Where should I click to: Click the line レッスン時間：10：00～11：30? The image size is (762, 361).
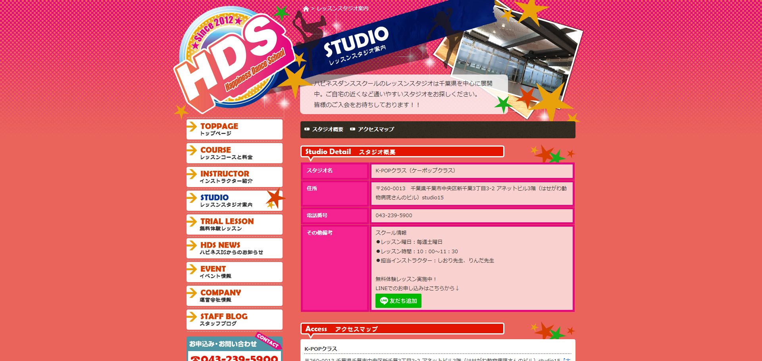[417, 251]
